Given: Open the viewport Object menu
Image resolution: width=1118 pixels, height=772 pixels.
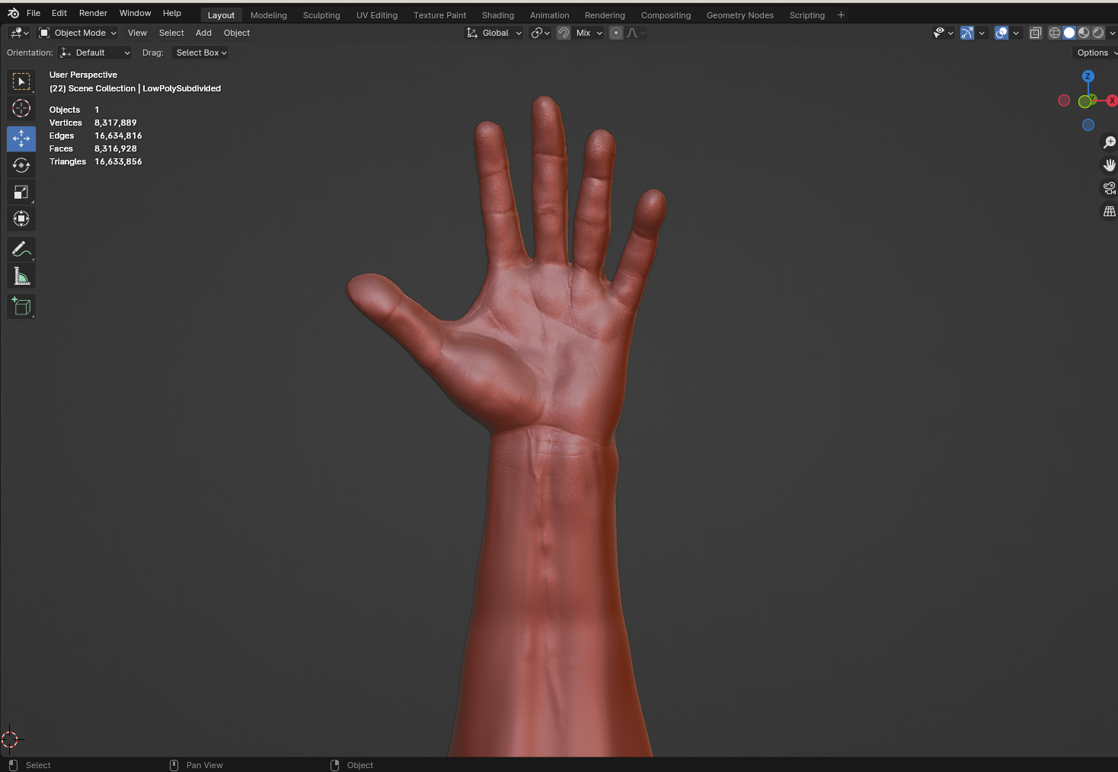Looking at the screenshot, I should coord(237,33).
